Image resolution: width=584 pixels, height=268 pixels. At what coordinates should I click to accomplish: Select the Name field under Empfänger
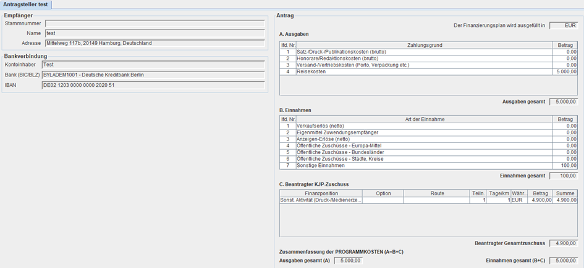[154, 33]
